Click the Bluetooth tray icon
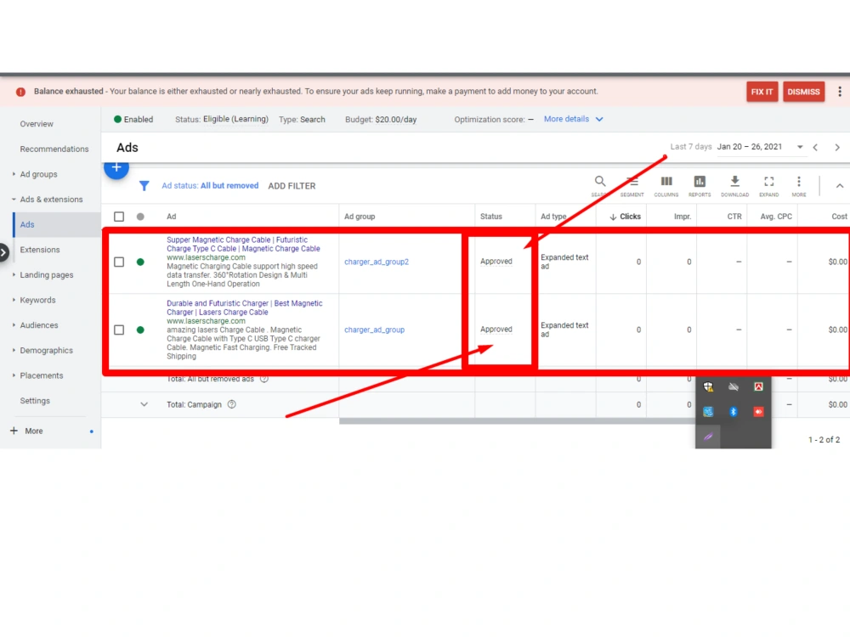This screenshot has width=850, height=637. pyautogui.click(x=733, y=412)
